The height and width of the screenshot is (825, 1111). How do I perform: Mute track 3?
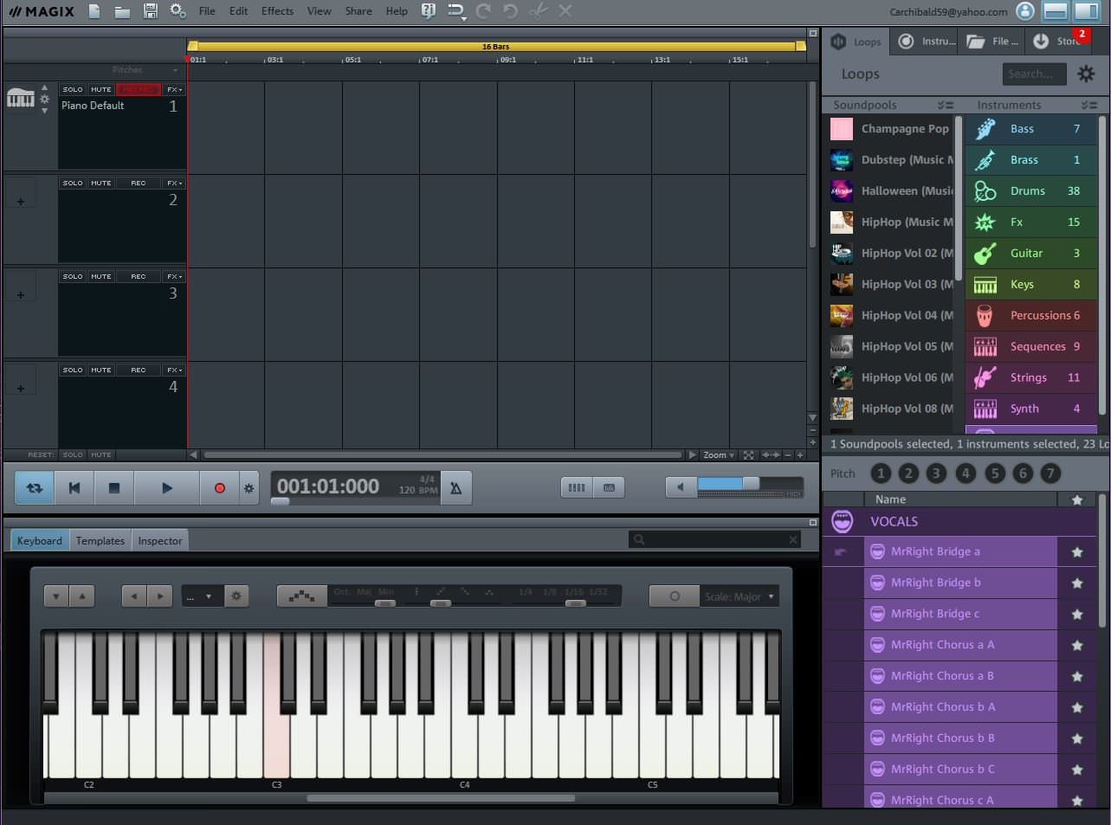point(101,276)
